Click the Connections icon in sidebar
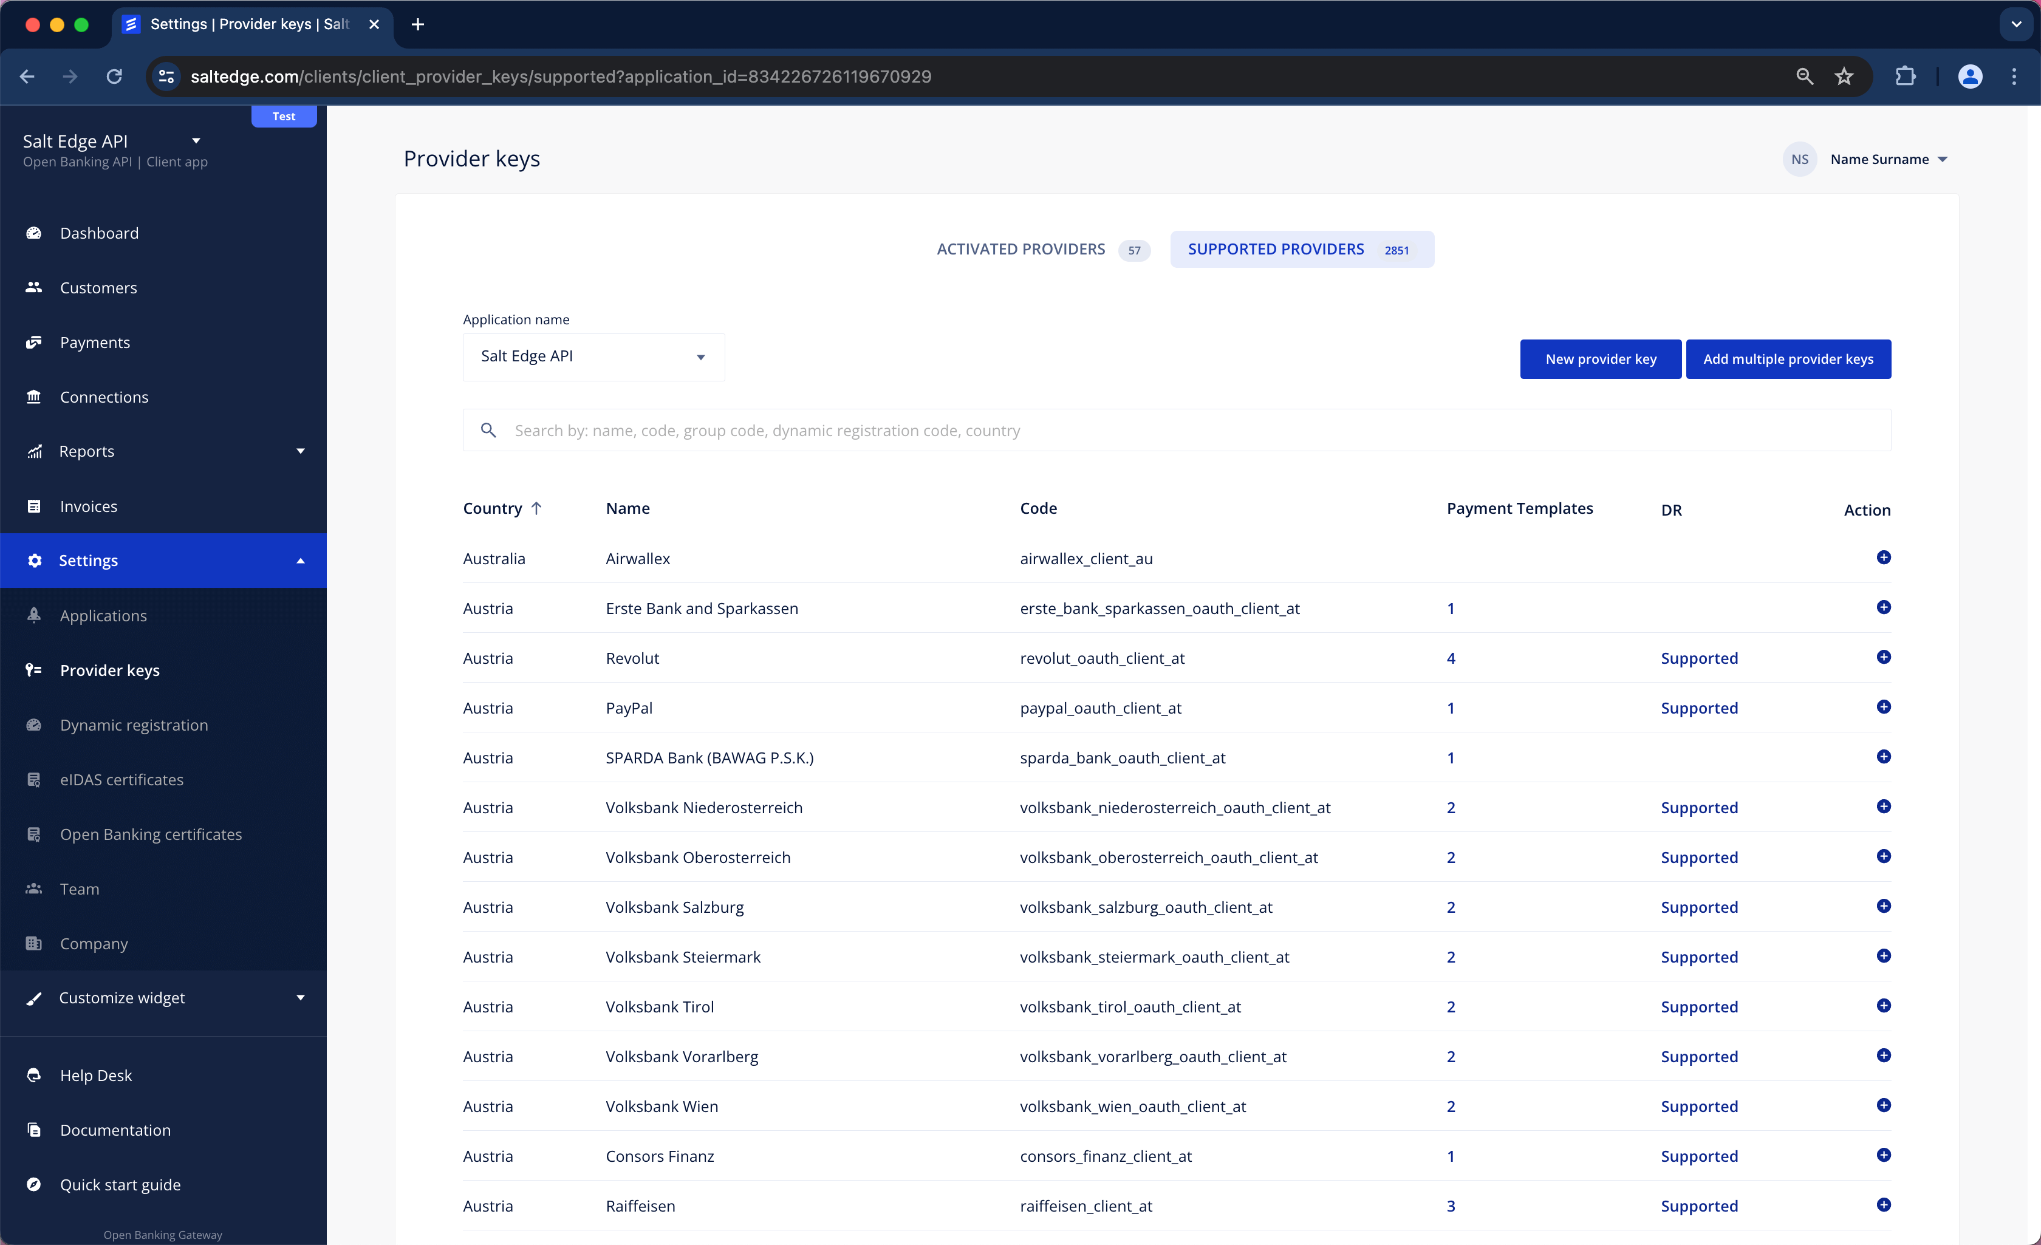This screenshot has height=1245, width=2041. [35, 397]
